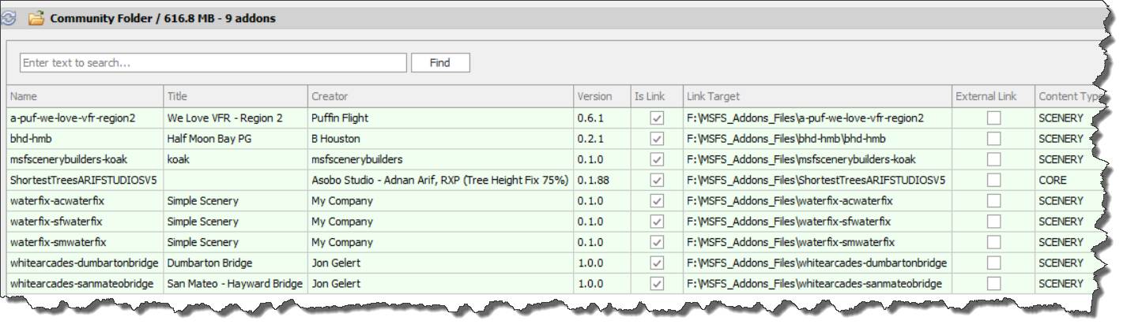Click the Find button
The height and width of the screenshot is (332, 1127).
[x=440, y=63]
